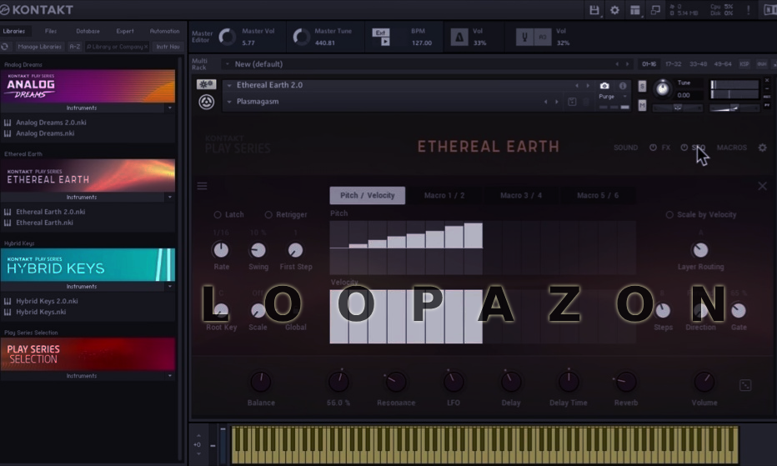Click the Rate knob
777x466 pixels.
pos(221,250)
